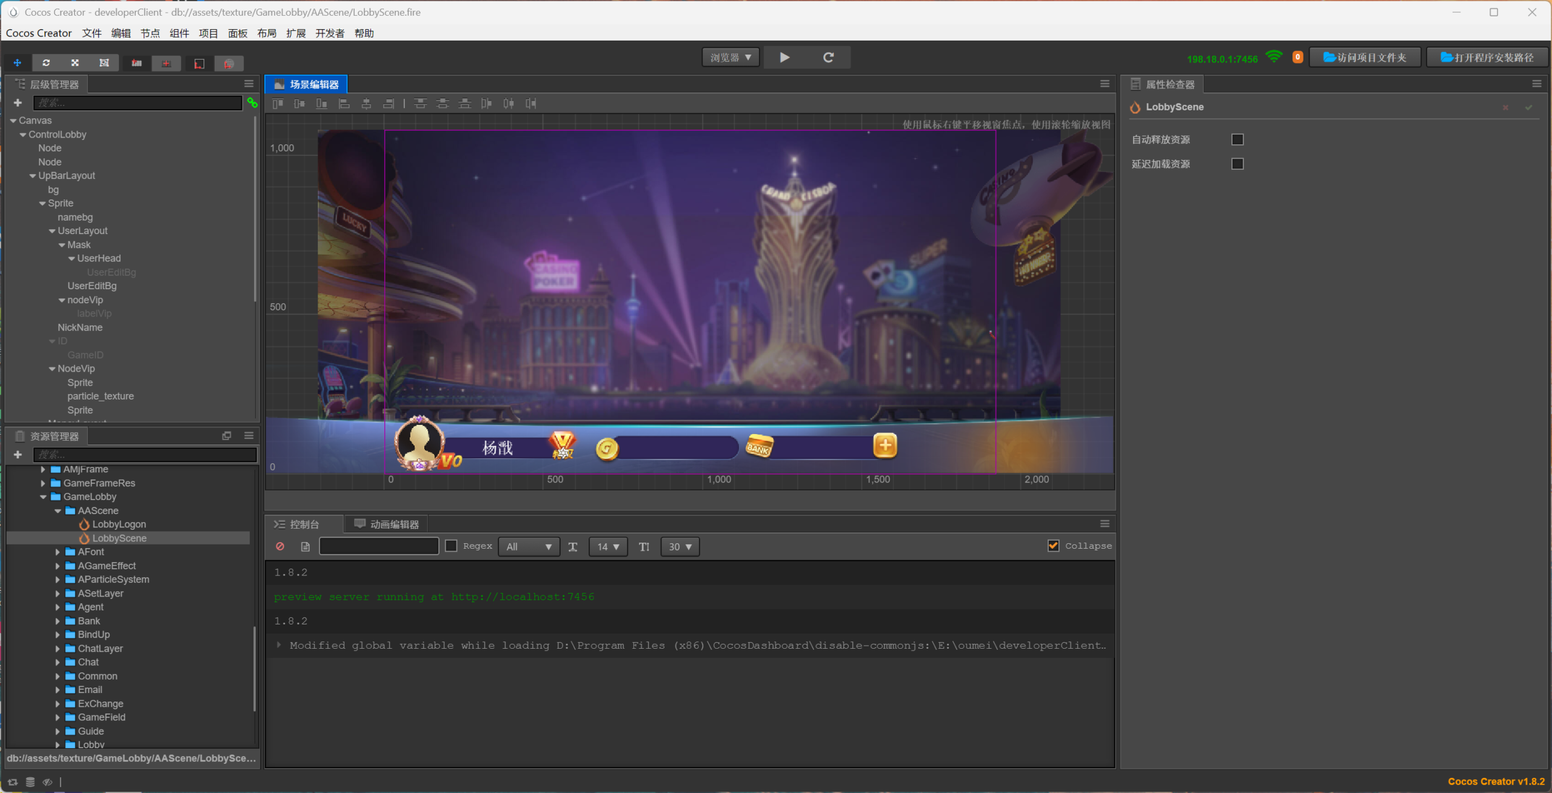Select the move transform tool icon
Screen dimensions: 1552x793
coord(17,63)
